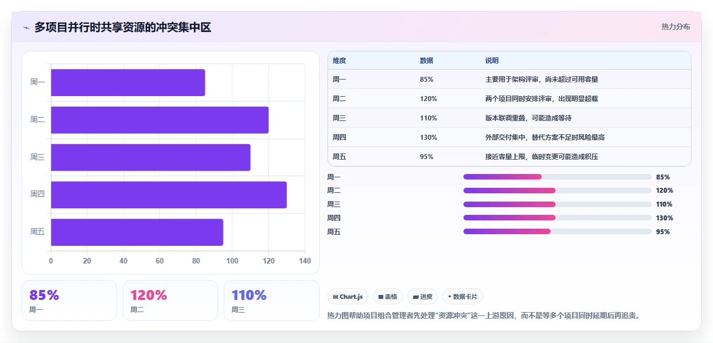The height and width of the screenshot is (343, 713).
Task: Click the 热力分布 label in header
Action: (x=675, y=27)
